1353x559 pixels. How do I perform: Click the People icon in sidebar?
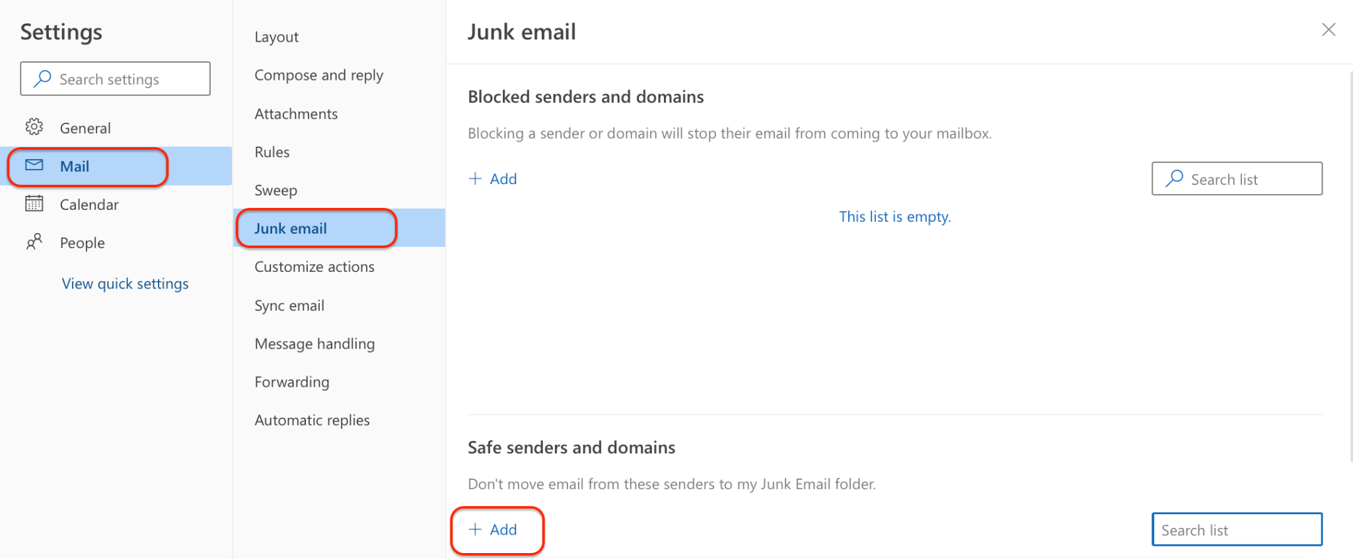pos(34,242)
